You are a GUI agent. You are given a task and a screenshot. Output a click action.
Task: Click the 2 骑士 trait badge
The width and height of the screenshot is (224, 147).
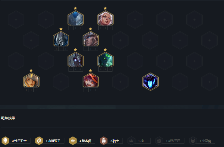coord(111,141)
